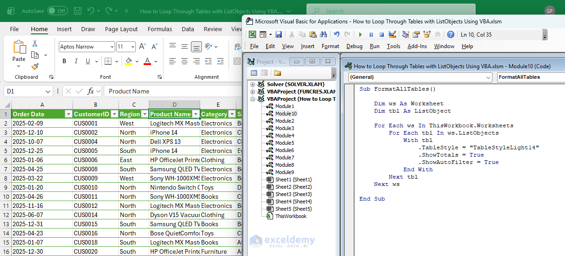Open the Excel Data ribbon tab
Viewport: 565px width, 256px height.
click(188, 29)
